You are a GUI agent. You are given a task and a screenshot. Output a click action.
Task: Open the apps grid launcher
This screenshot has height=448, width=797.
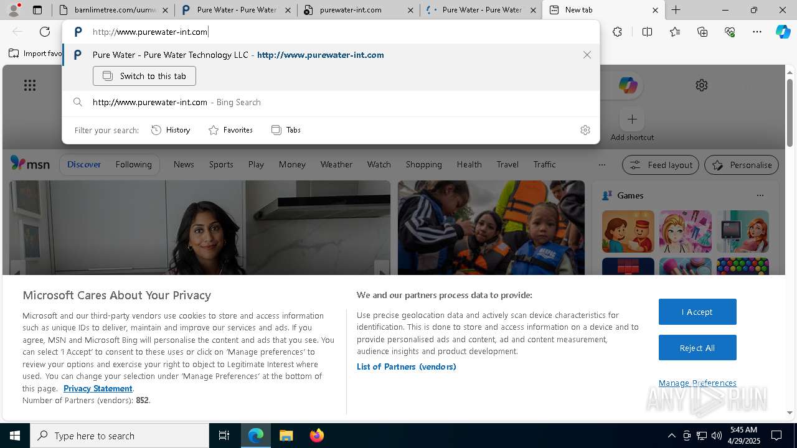pyautogui.click(x=30, y=85)
